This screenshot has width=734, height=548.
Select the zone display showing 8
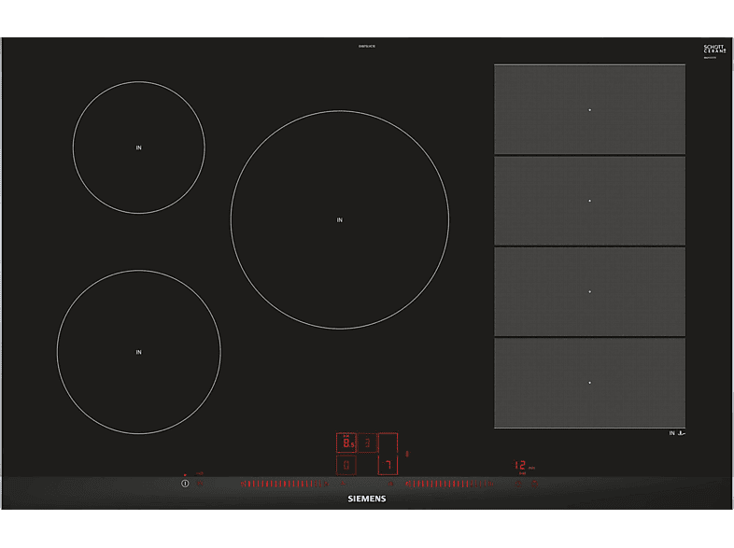pos(346,443)
